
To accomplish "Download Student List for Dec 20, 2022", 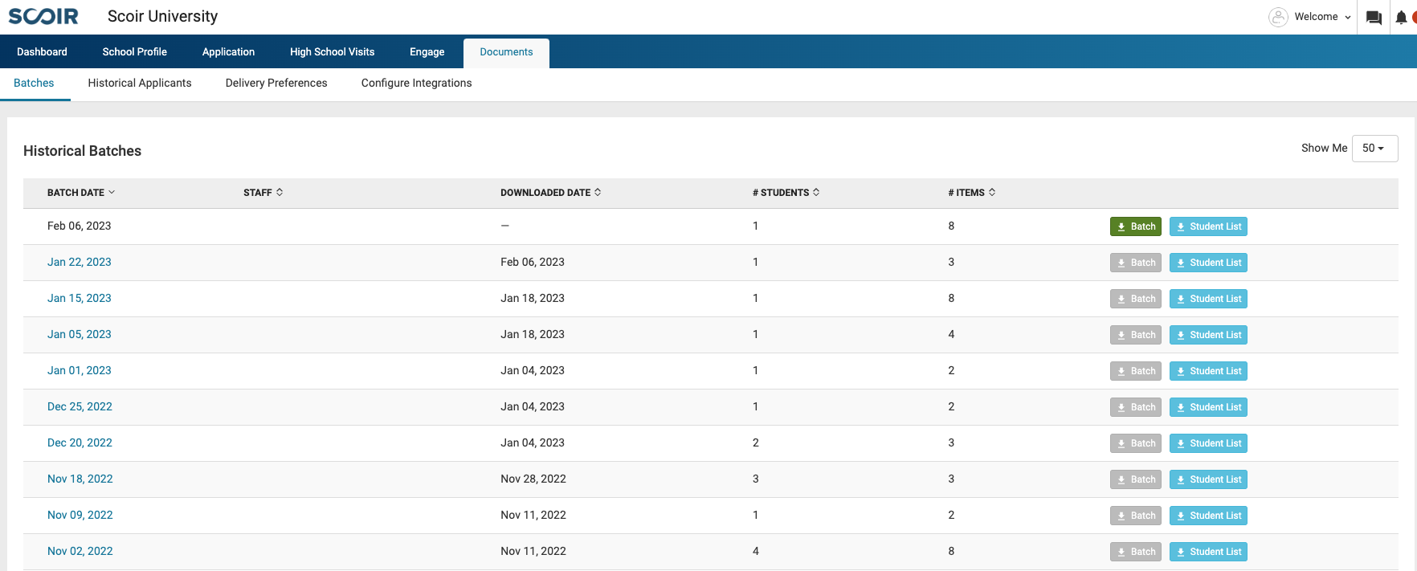I will (1208, 443).
